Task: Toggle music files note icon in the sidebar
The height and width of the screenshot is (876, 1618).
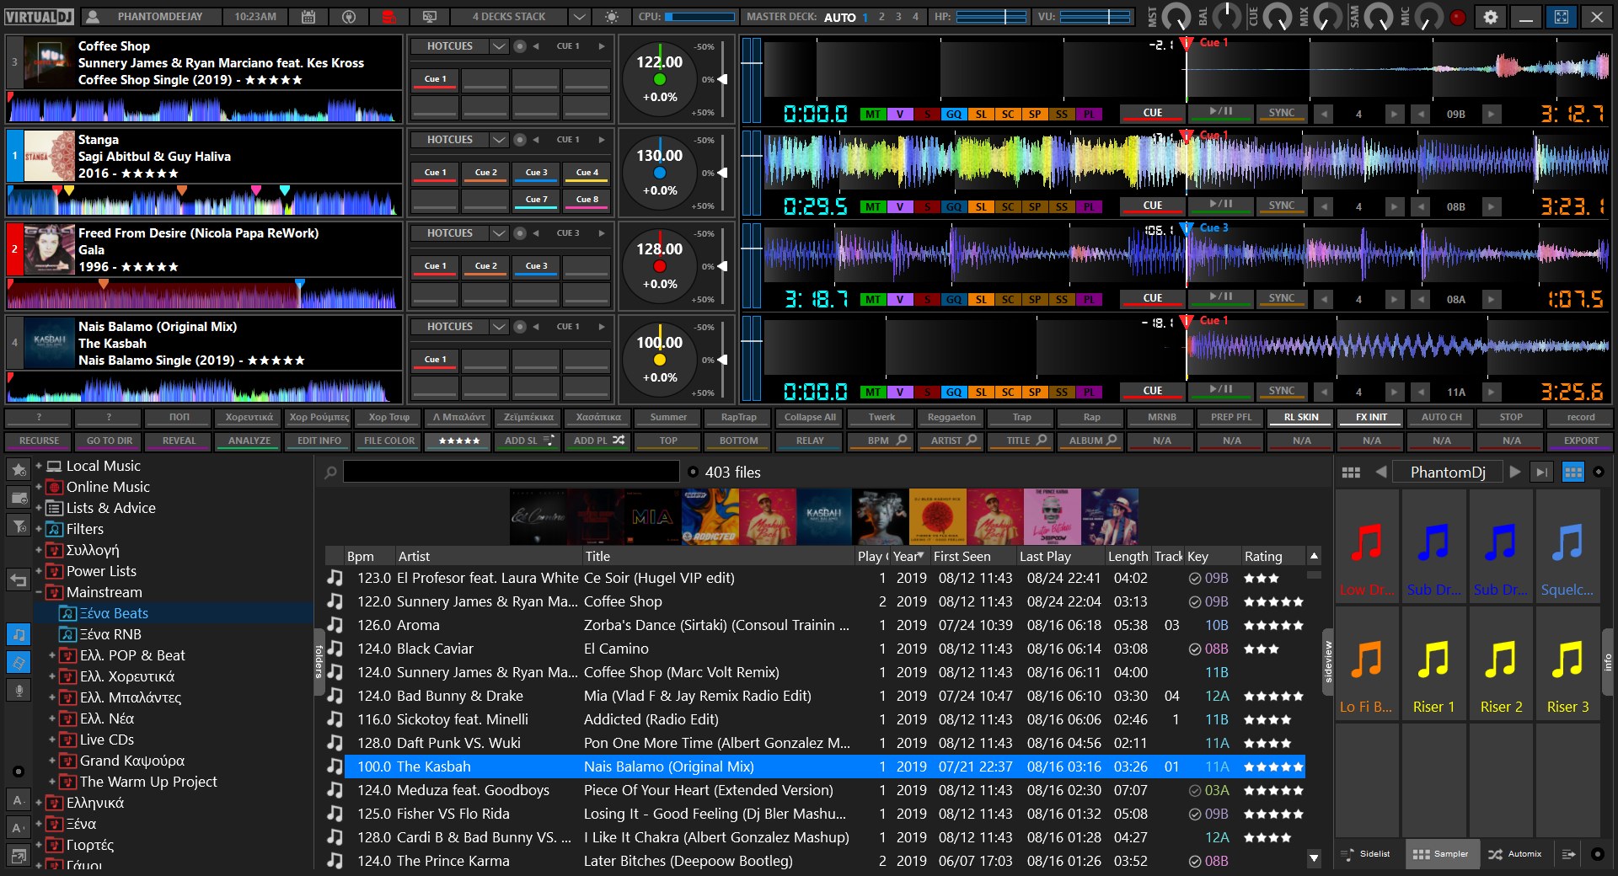Action: coord(19,634)
